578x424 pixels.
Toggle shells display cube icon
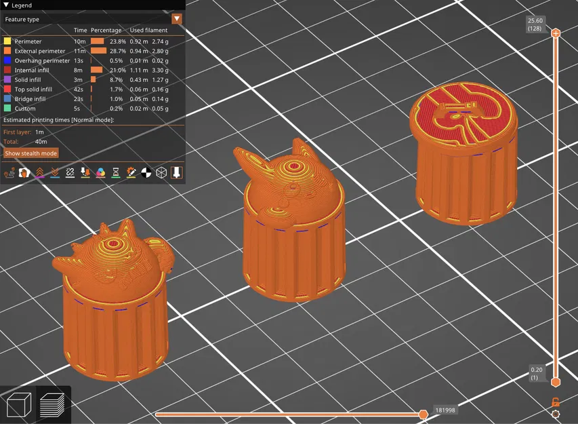161,173
